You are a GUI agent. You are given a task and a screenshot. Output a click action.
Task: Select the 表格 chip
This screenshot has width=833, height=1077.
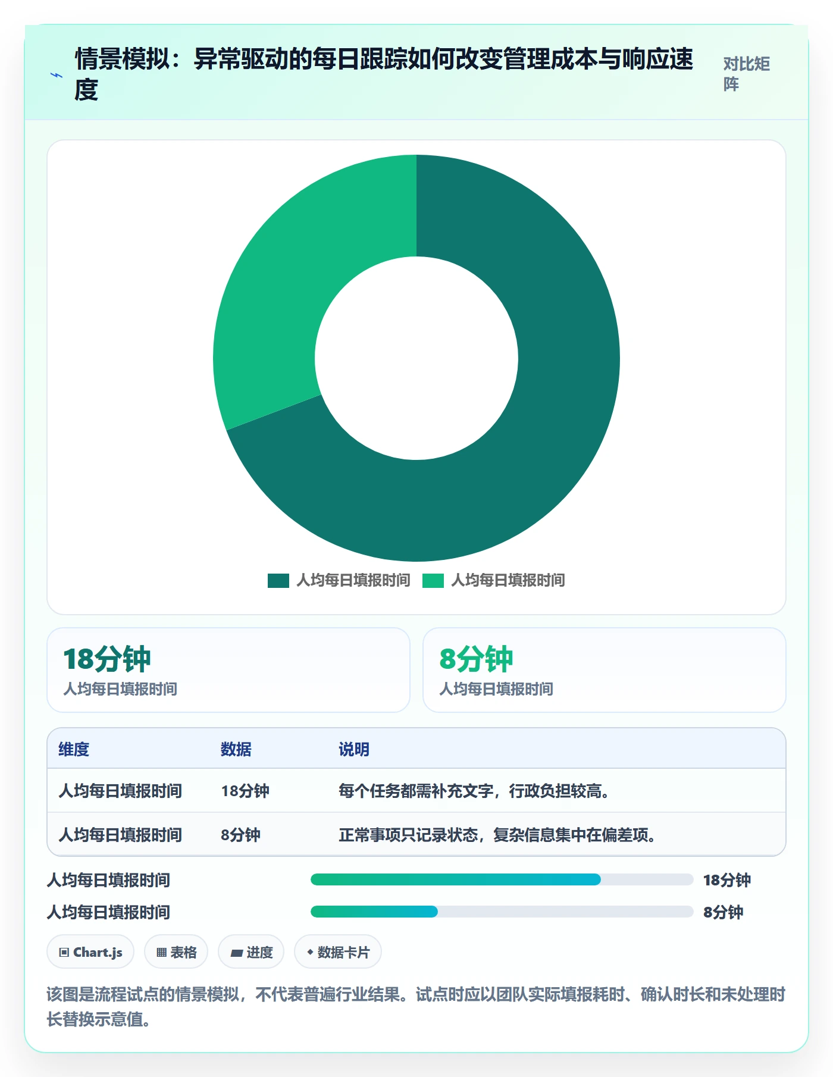tap(176, 952)
